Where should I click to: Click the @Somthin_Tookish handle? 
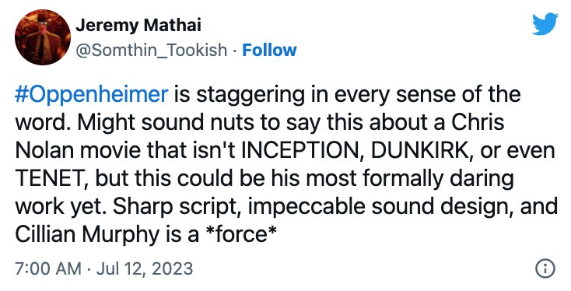point(151,50)
